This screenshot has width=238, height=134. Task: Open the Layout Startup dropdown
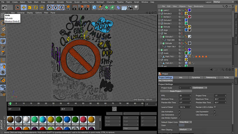[223, 2]
